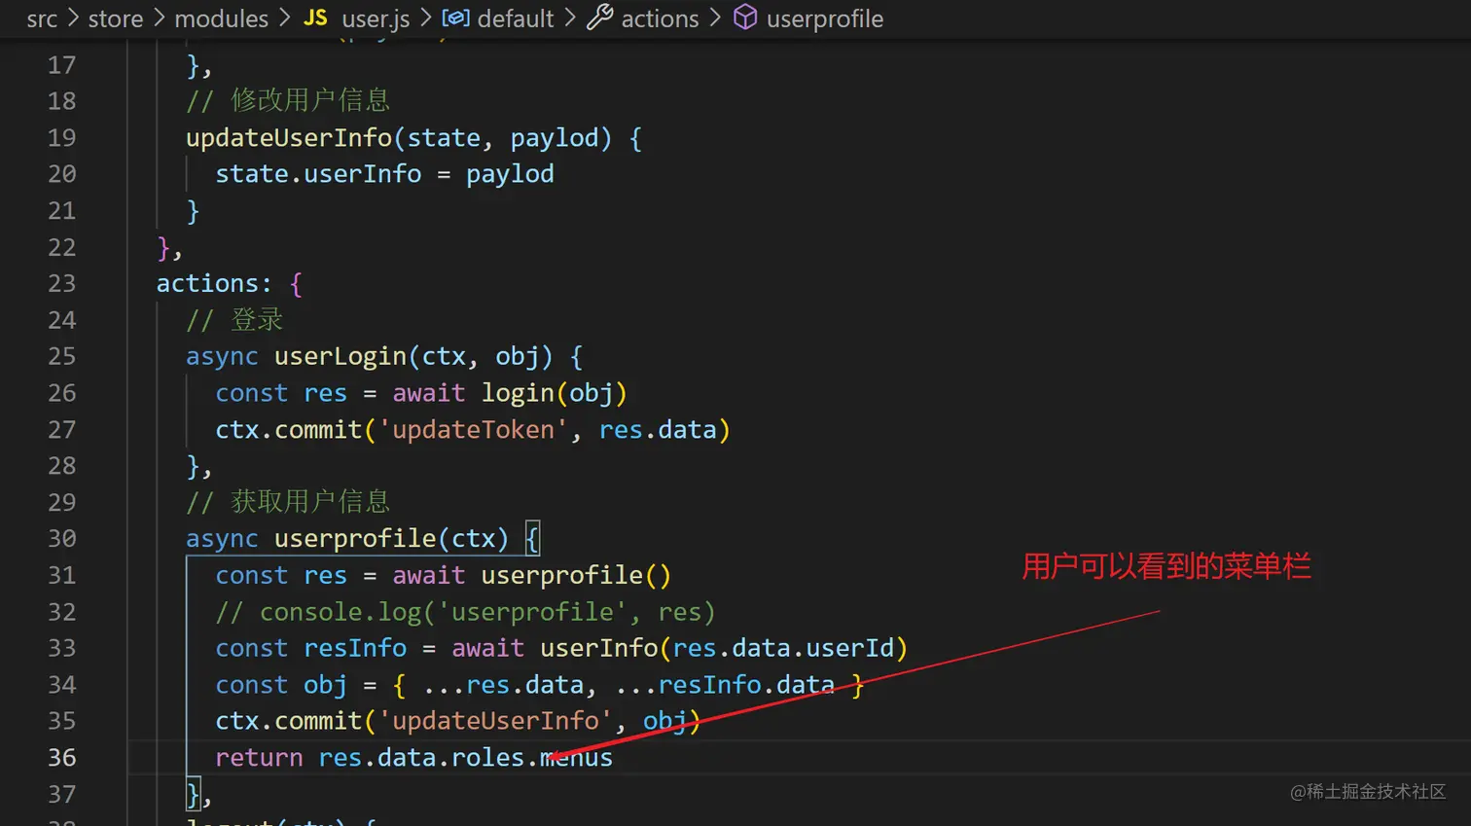Click the "const resInfo = await userInfo" line
Image resolution: width=1471 pixels, height=826 pixels.
click(561, 648)
